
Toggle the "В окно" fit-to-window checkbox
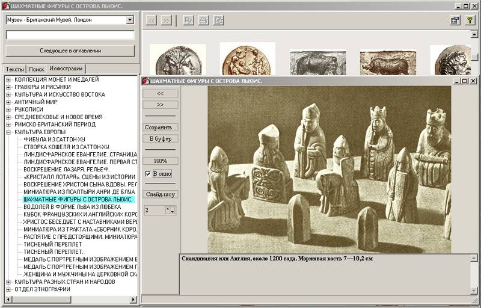(x=148, y=174)
